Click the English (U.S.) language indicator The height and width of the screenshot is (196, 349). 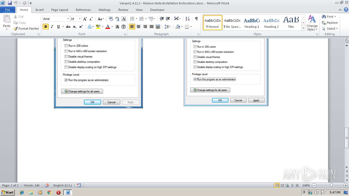pos(62,185)
